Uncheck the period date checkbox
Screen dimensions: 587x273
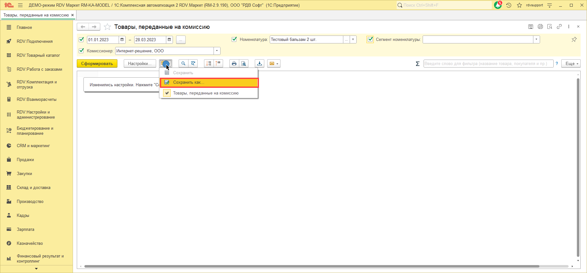coord(82,40)
